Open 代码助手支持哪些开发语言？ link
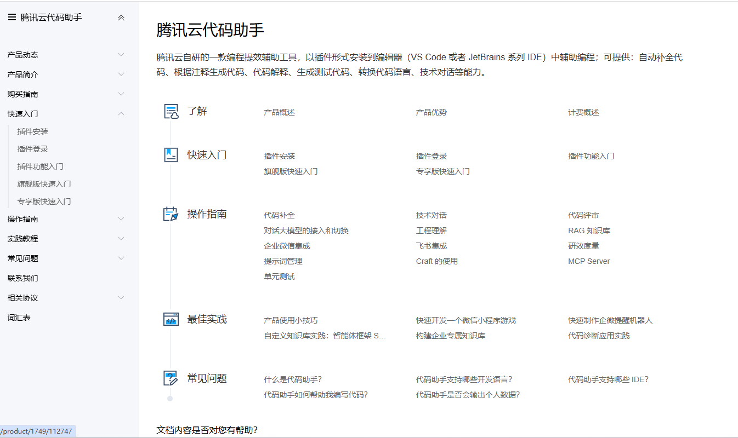Image resolution: width=738 pixels, height=438 pixels. (464, 379)
